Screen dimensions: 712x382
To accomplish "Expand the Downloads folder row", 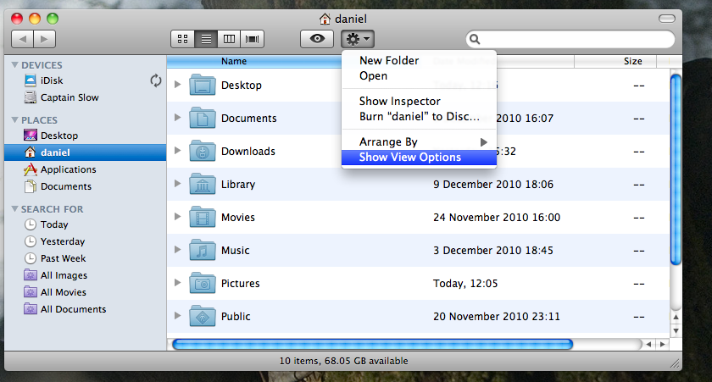I will point(177,151).
